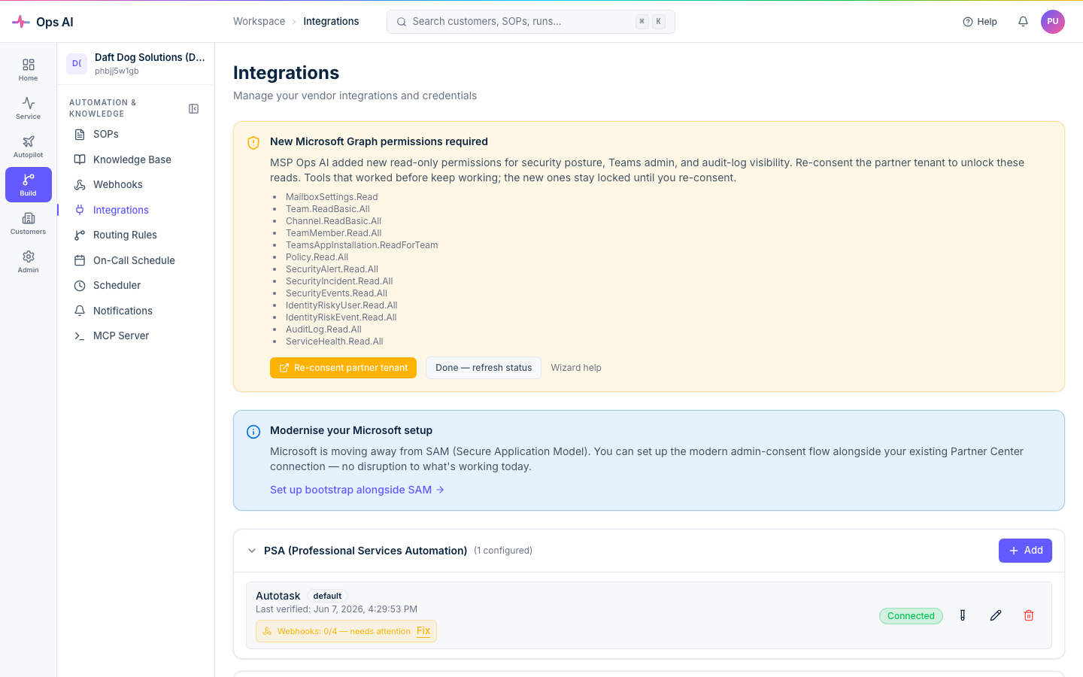This screenshot has width=1083, height=677.
Task: Click the Daft Dog Solutions tenant badge
Action: pos(77,64)
